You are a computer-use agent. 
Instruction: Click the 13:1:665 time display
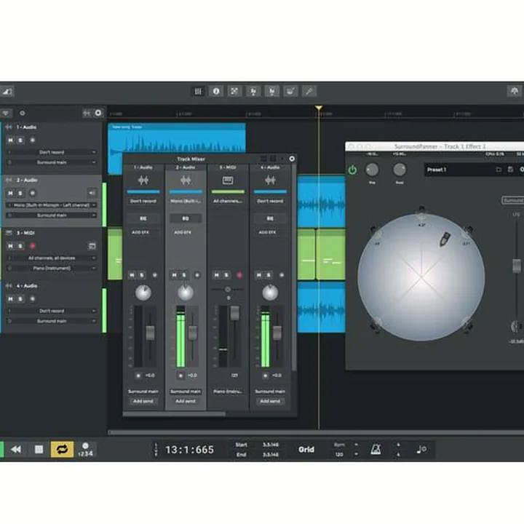click(x=189, y=450)
